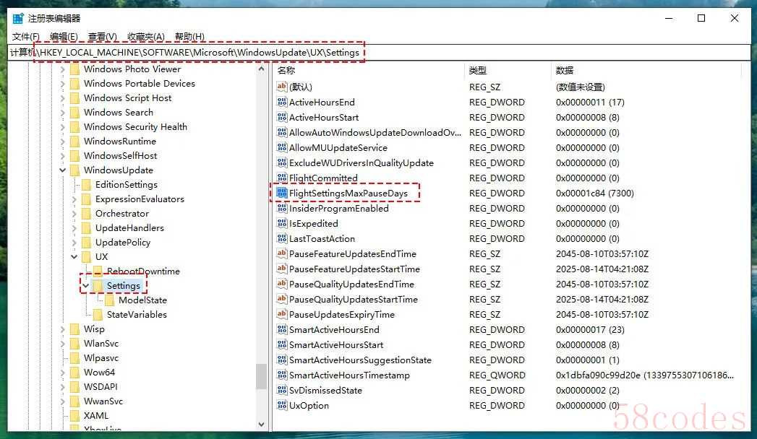This screenshot has width=757, height=439.
Task: Click the PauseFeatureUpdatesEndTime string icon
Action: [282, 253]
